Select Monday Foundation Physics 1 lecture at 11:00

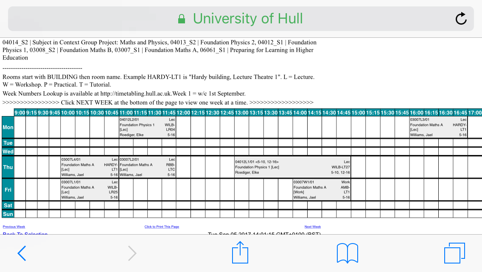(x=147, y=127)
